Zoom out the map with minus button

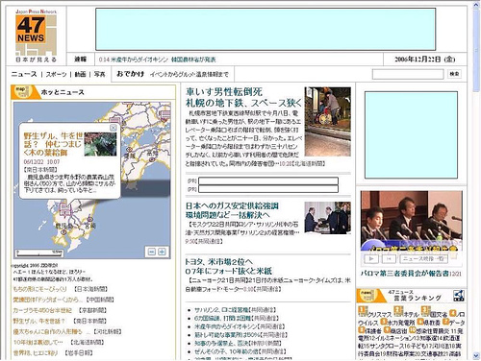coord(151,252)
